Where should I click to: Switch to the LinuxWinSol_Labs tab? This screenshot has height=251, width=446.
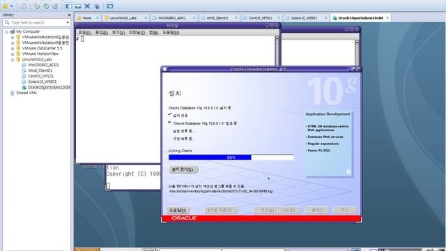(x=123, y=18)
